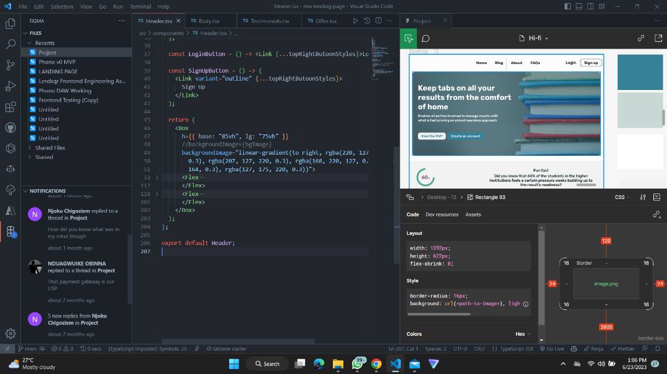Switch to the Assets tab
This screenshot has width=667, height=374.
(x=473, y=215)
